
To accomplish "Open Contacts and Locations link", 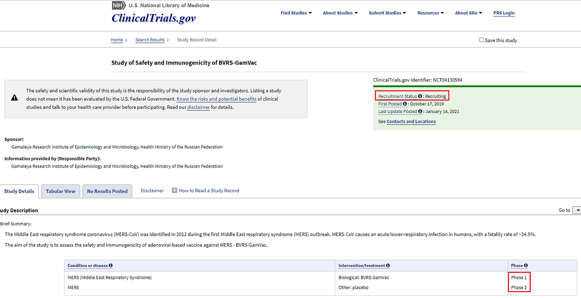I will point(411,122).
